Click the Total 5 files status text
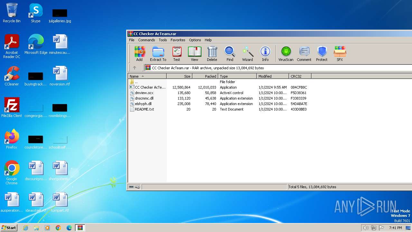The width and height of the screenshot is (412, 232). [x=312, y=187]
